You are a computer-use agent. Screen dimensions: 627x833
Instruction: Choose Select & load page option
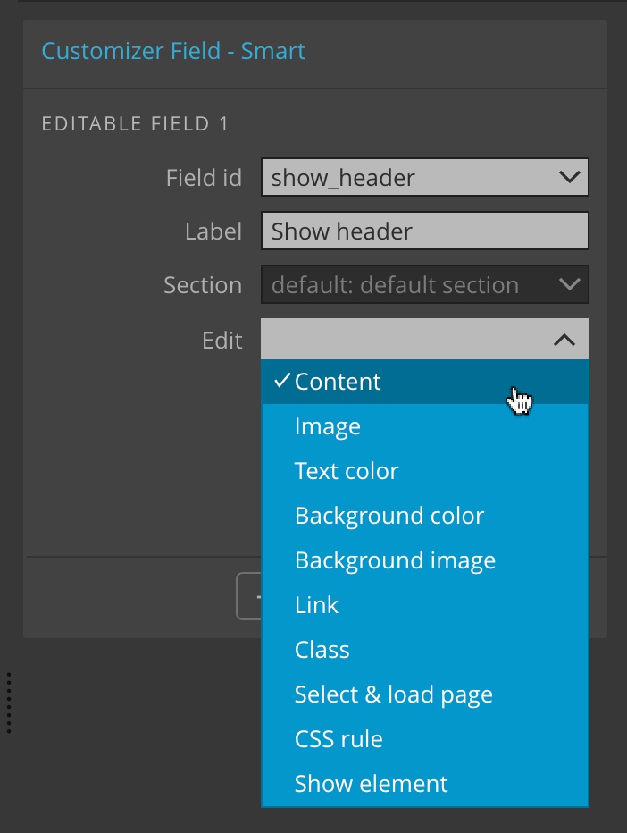[x=425, y=694]
